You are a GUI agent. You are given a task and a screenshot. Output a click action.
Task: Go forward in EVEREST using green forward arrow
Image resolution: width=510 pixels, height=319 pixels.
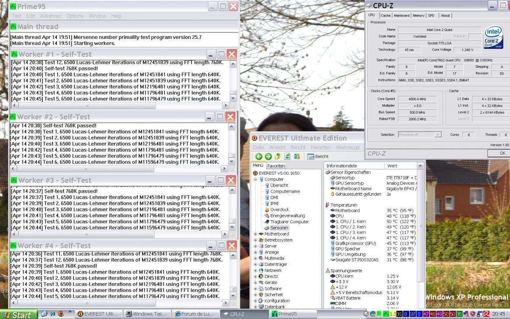pyautogui.click(x=268, y=156)
